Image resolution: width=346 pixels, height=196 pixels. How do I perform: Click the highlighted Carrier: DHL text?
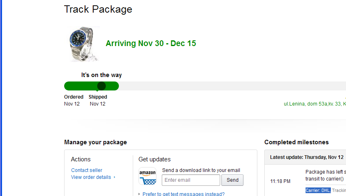tap(318, 190)
